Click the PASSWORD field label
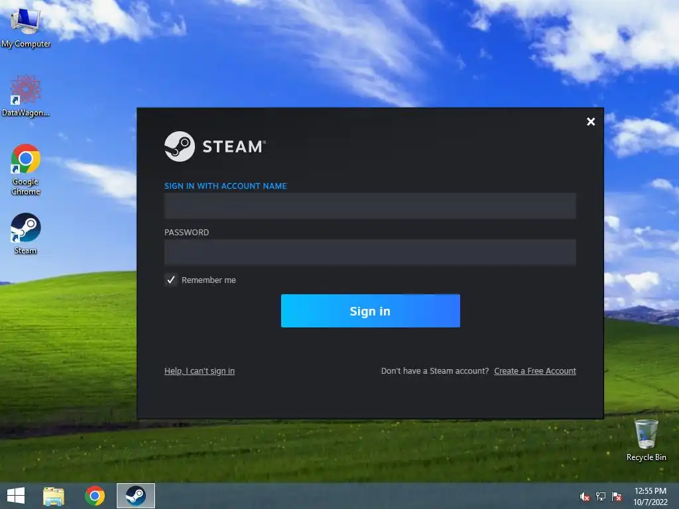The image size is (679, 509). (x=186, y=233)
